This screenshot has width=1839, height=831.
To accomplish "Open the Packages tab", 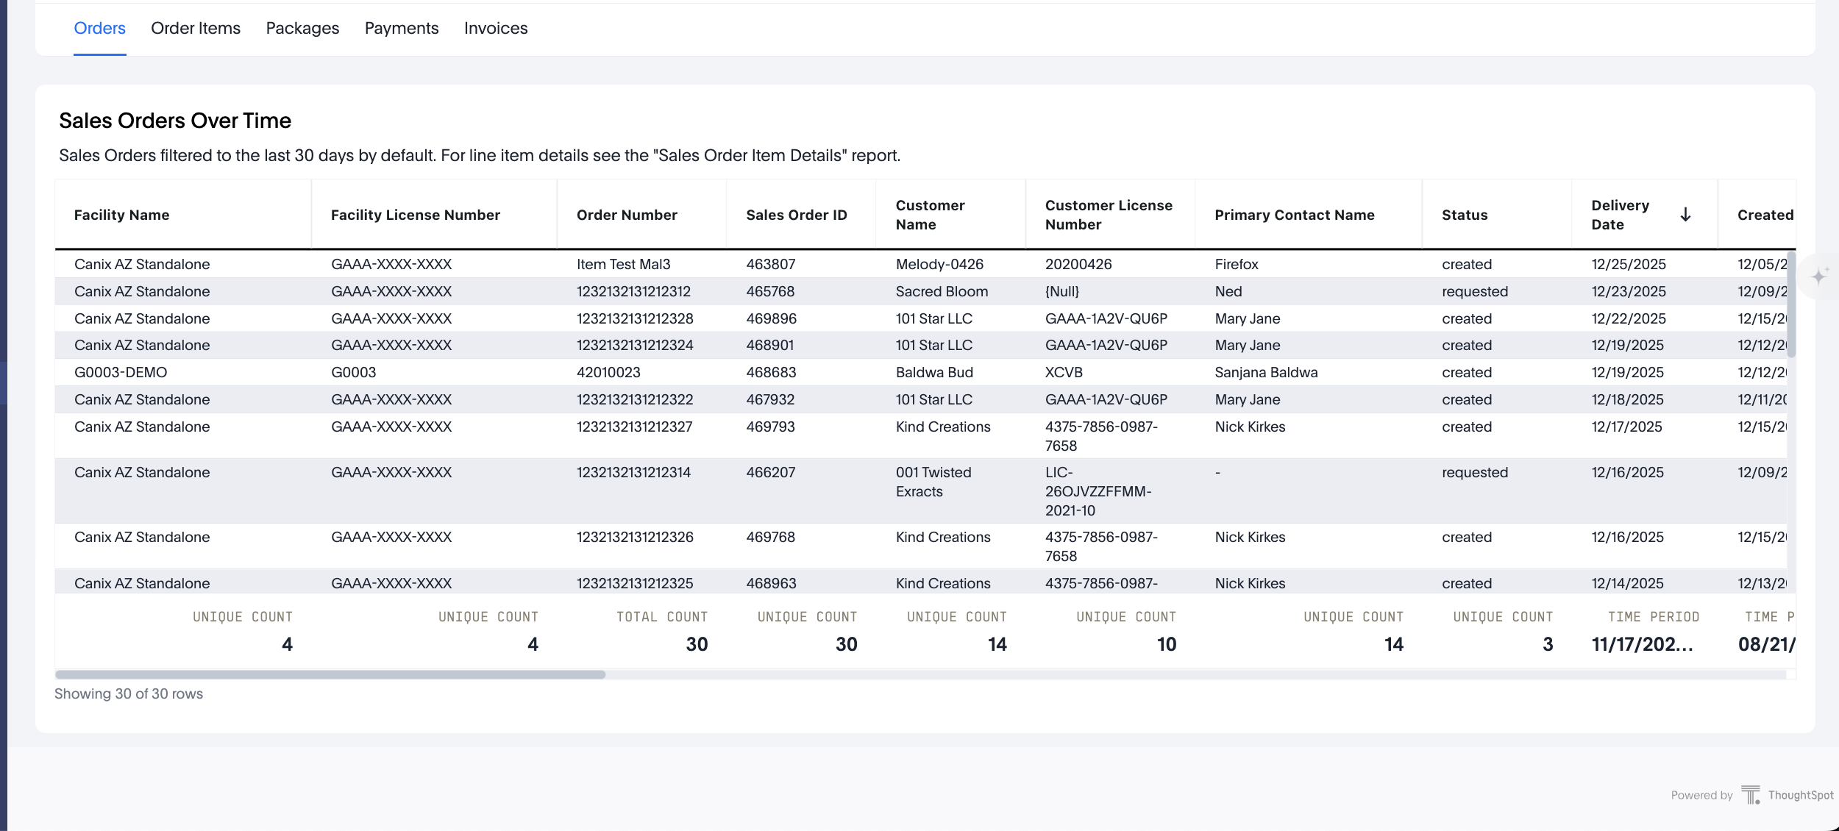I will pyautogui.click(x=302, y=28).
